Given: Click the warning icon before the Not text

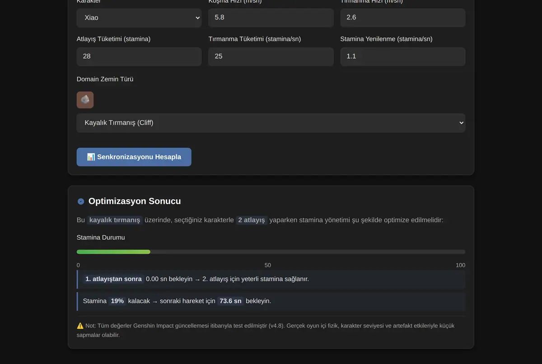Looking at the screenshot, I should (x=80, y=326).
